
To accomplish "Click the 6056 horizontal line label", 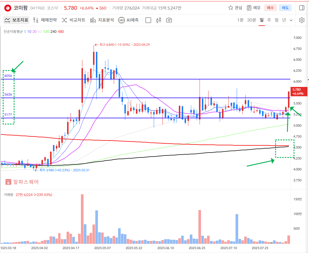I will pos(8,76).
